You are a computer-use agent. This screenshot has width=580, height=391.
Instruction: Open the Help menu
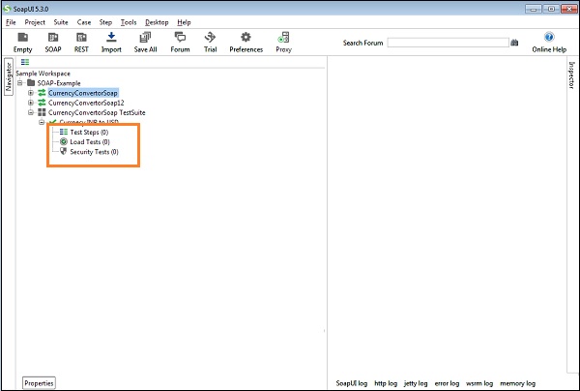184,22
